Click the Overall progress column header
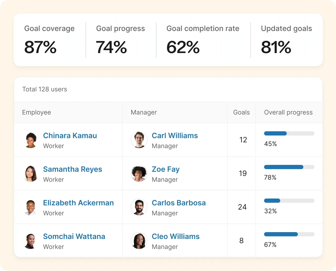The width and height of the screenshot is (336, 271). (x=288, y=112)
